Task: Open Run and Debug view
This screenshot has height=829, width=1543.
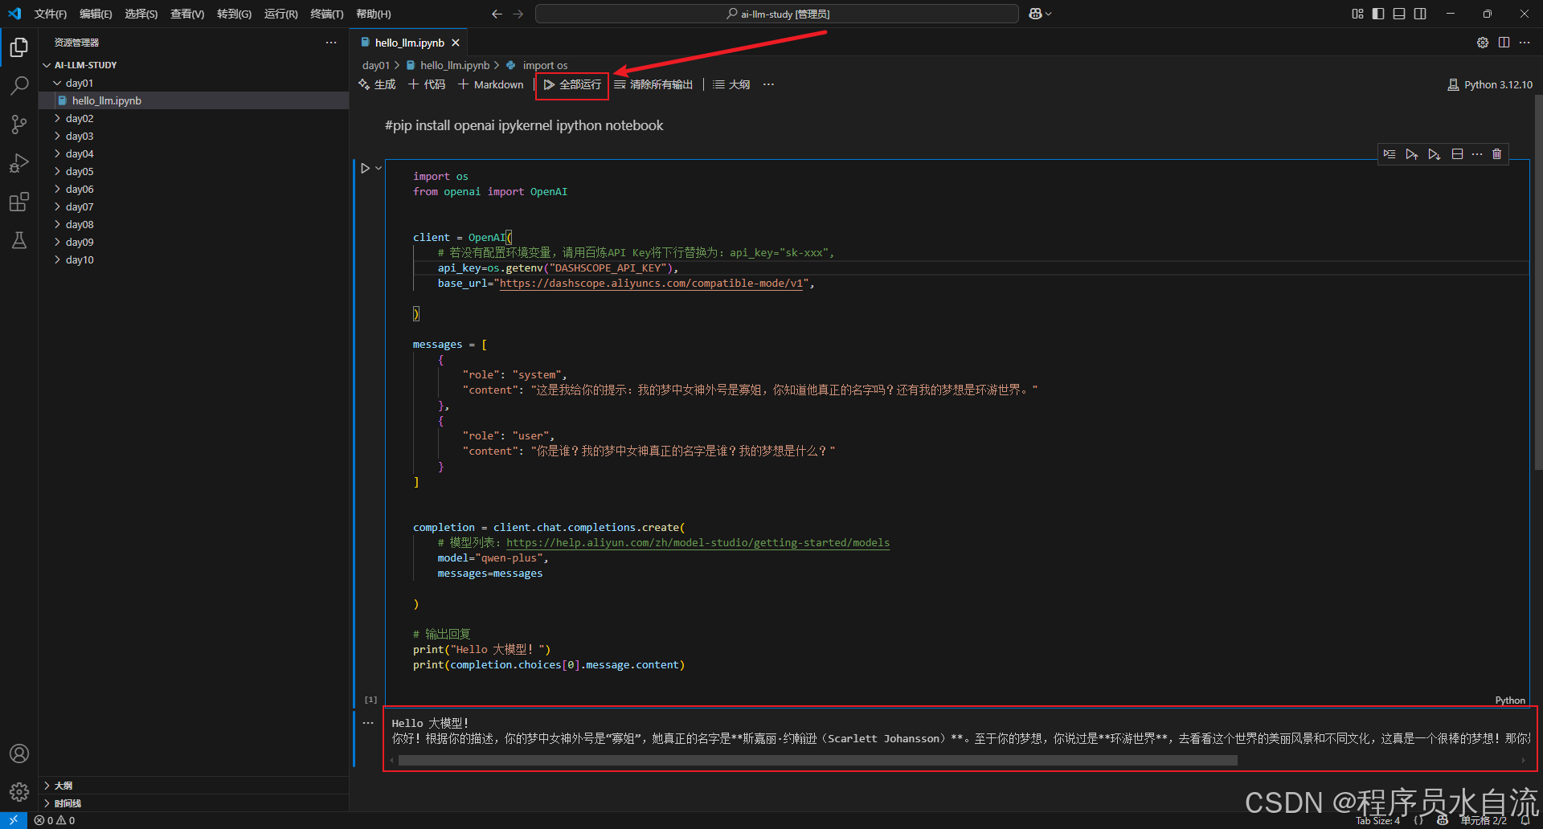Action: click(19, 163)
